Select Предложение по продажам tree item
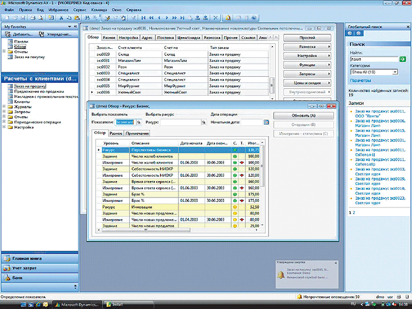The image size is (412, 309). (39, 91)
